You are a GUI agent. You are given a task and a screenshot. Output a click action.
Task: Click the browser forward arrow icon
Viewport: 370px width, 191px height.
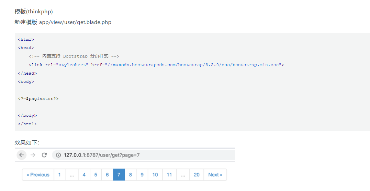click(33, 155)
